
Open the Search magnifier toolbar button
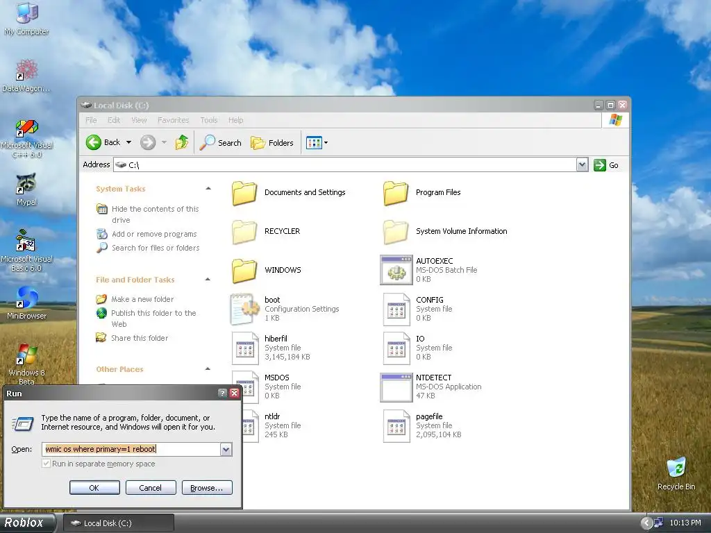(x=220, y=142)
